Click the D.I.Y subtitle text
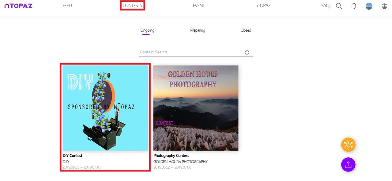Image resolution: width=392 pixels, height=181 pixels. pyautogui.click(x=66, y=162)
